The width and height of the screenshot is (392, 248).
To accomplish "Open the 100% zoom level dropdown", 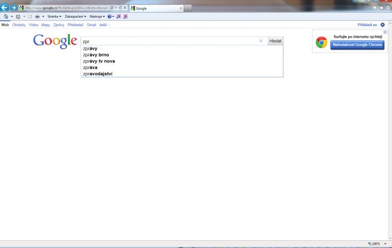I will point(385,244).
